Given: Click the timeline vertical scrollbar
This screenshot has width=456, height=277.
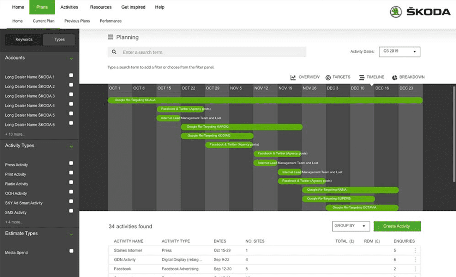Looking at the screenshot, I should 454,134.
